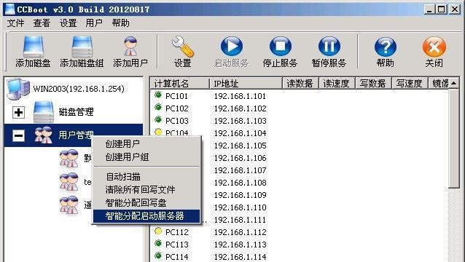Open the 设置 menu in menu bar

pos(68,23)
